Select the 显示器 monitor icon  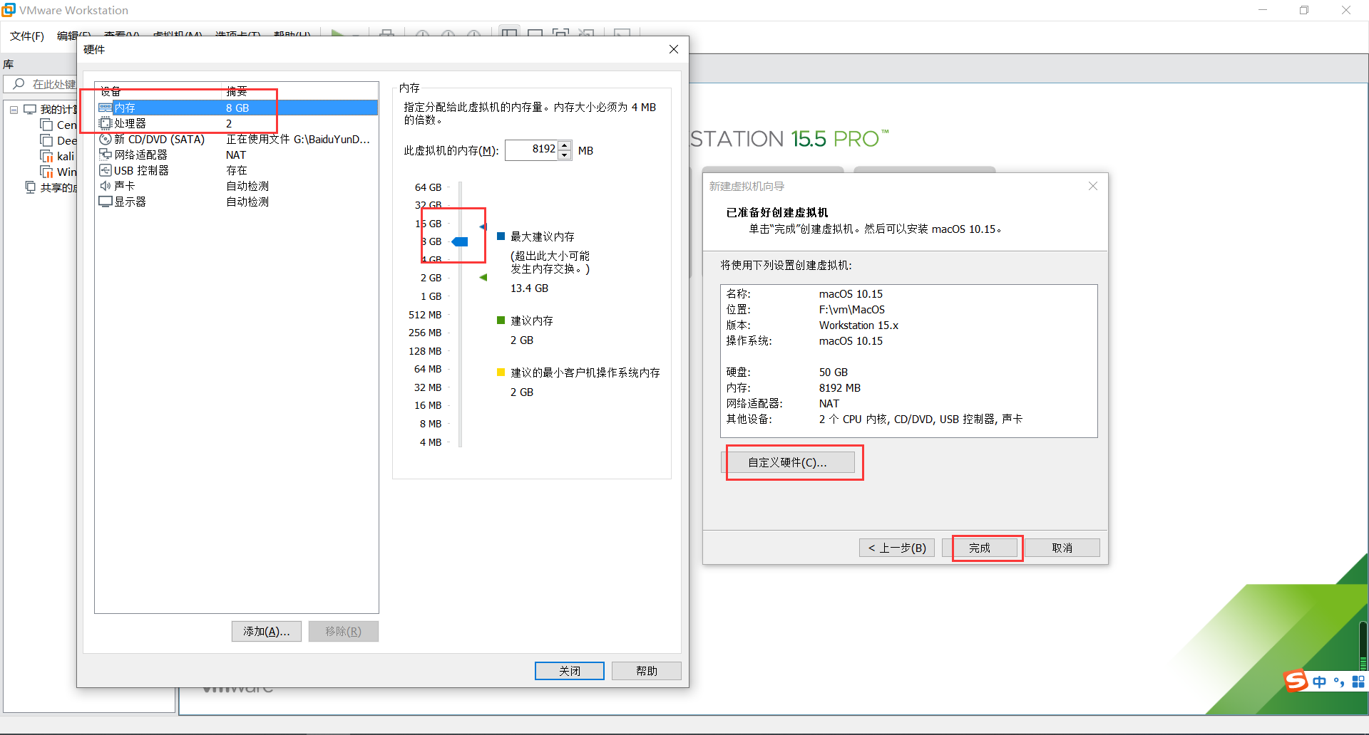(x=106, y=202)
